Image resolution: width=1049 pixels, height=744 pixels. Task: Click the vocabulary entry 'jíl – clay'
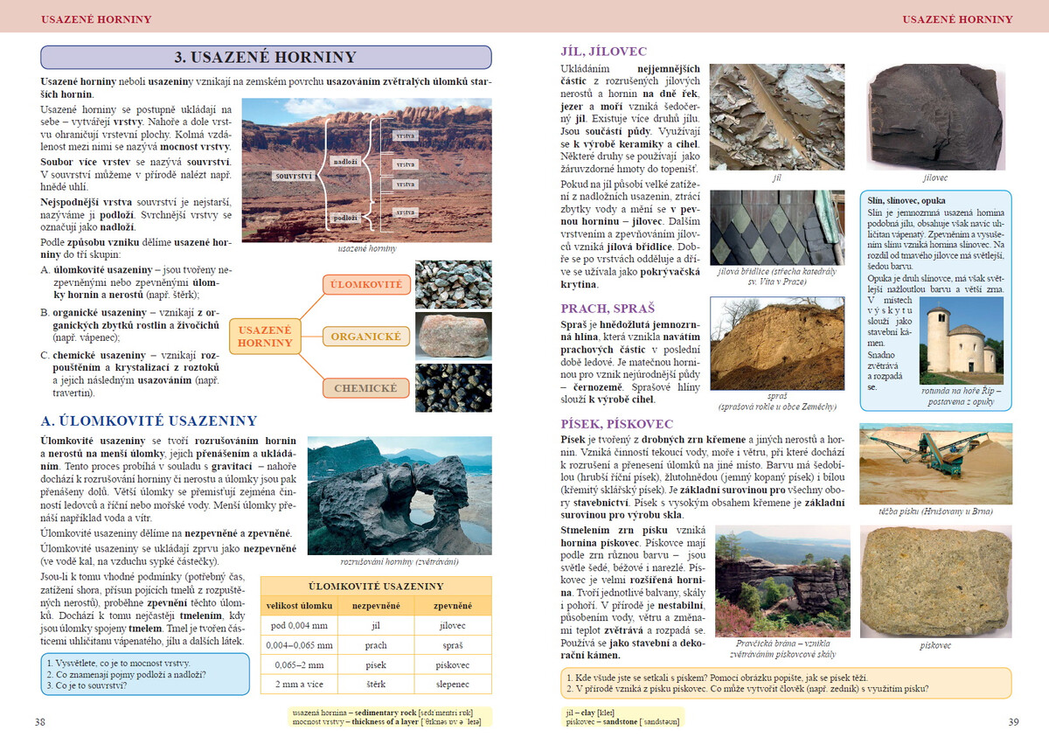pos(590,713)
